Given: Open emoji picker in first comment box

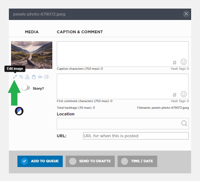Looking at the screenshot, I should point(184,94).
